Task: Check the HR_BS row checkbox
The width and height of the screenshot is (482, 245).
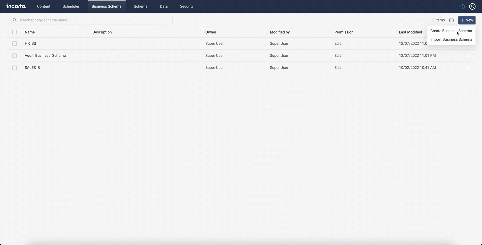Action: click(x=15, y=44)
